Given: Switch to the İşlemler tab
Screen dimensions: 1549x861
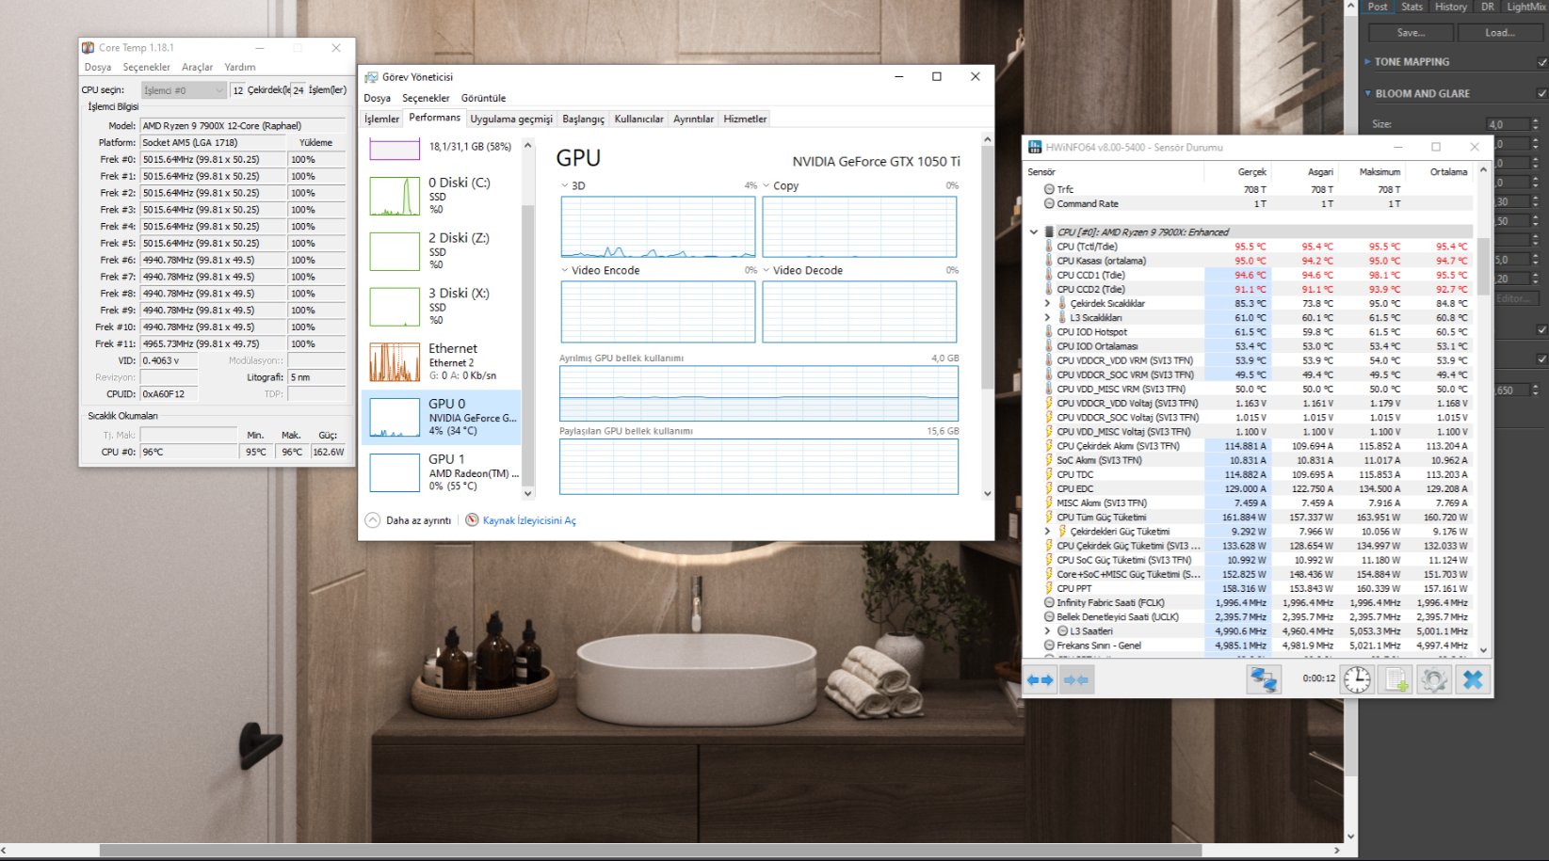Looking at the screenshot, I should tap(382, 120).
